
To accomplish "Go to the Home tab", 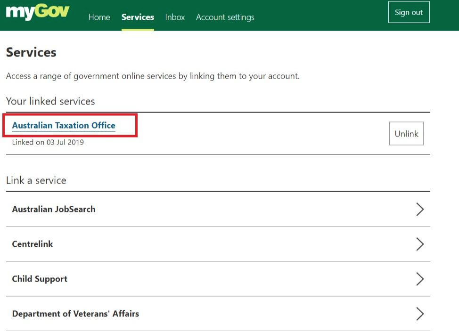I will click(99, 17).
